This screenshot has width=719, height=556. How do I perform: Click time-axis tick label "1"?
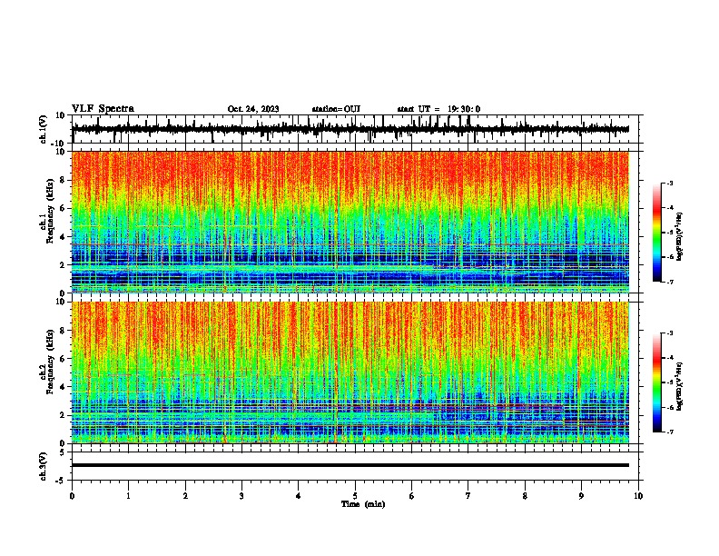(x=128, y=496)
